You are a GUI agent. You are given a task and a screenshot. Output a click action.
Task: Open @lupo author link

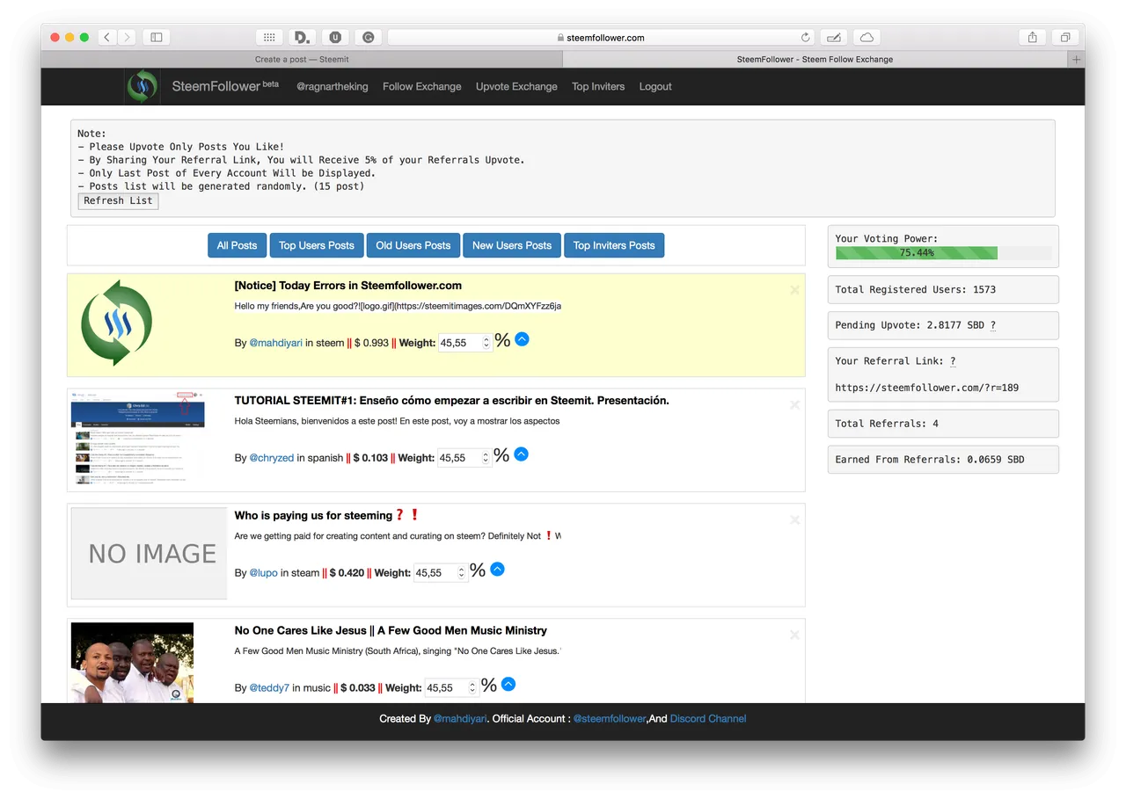pos(264,573)
